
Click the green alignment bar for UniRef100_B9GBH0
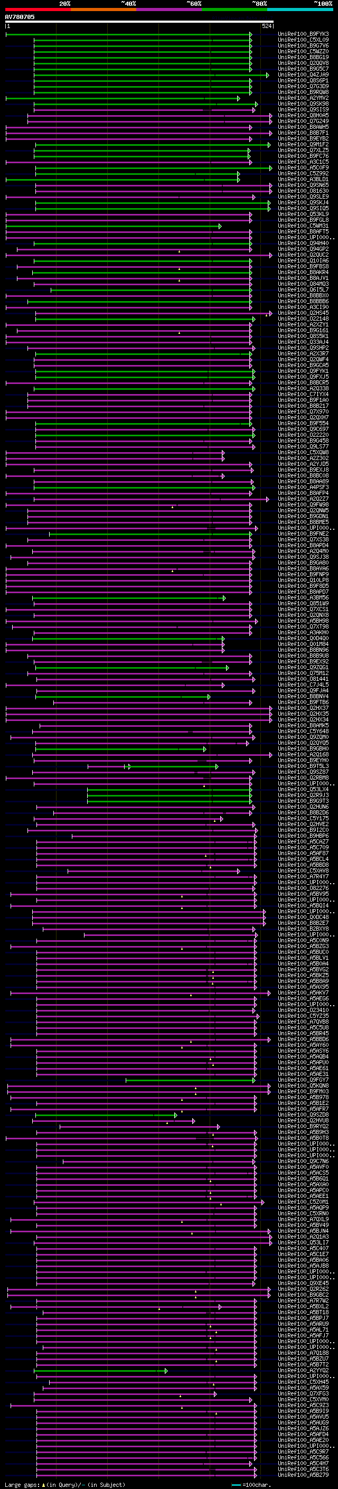click(x=121, y=748)
